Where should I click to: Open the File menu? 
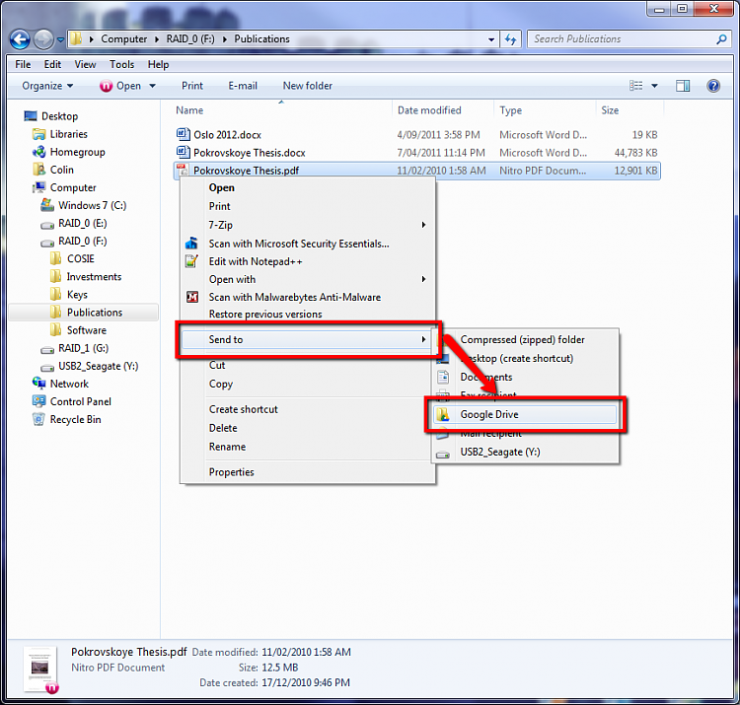23,65
